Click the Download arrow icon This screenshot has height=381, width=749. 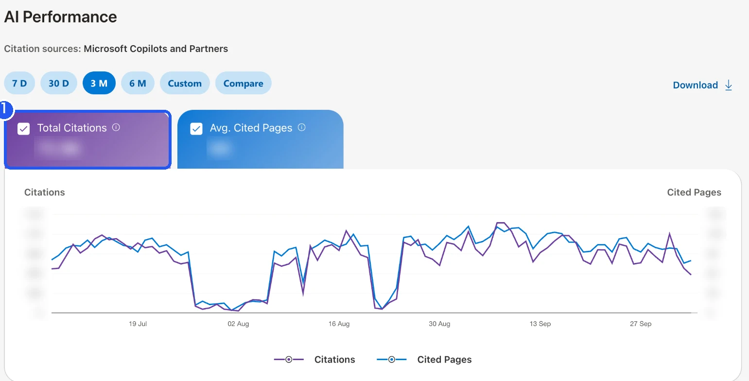(x=728, y=85)
